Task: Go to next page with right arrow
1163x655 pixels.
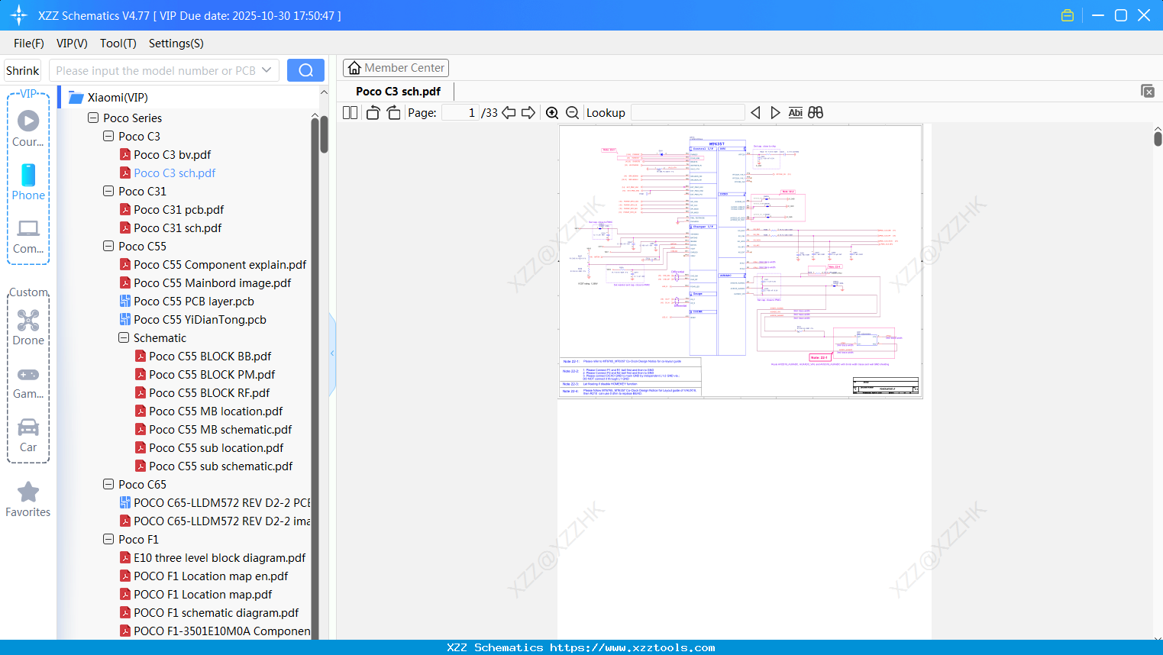Action: (x=528, y=113)
